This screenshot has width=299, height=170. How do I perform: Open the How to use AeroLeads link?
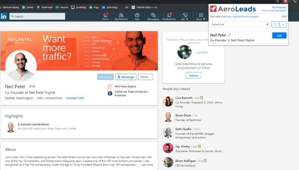click(x=274, y=11)
